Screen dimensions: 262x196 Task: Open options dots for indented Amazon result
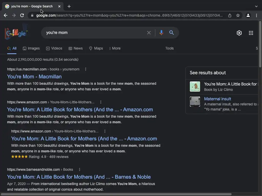105,131
